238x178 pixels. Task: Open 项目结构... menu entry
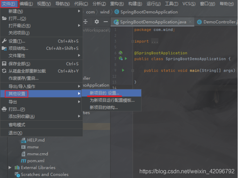(x=42, y=48)
